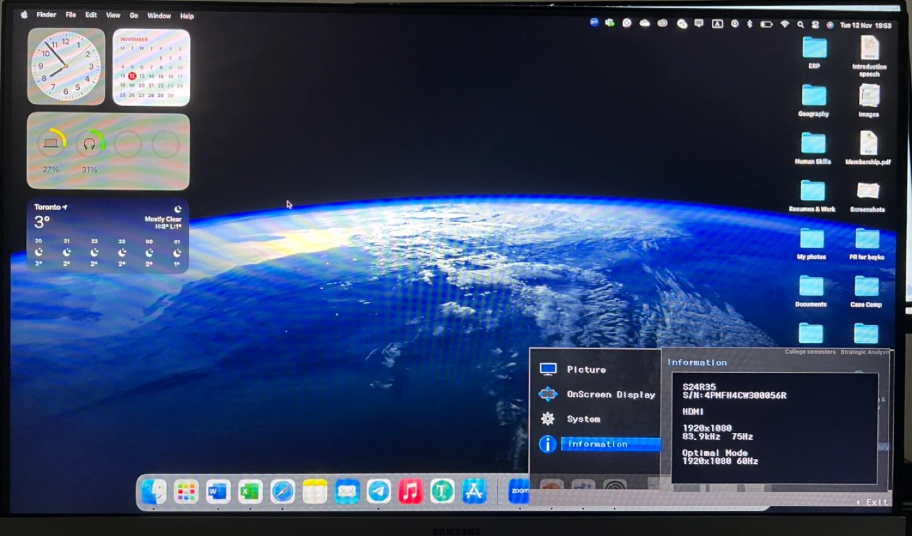The height and width of the screenshot is (536, 912).
Task: Click the analog clock widget
Action: [x=66, y=66]
